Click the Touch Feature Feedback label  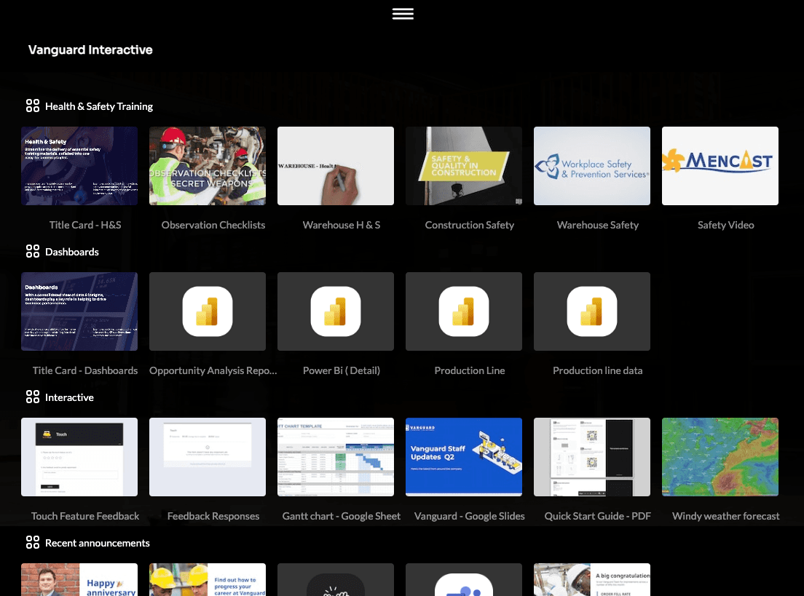(x=85, y=516)
